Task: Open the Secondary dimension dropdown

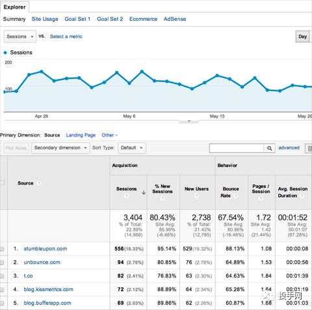Action: point(60,148)
